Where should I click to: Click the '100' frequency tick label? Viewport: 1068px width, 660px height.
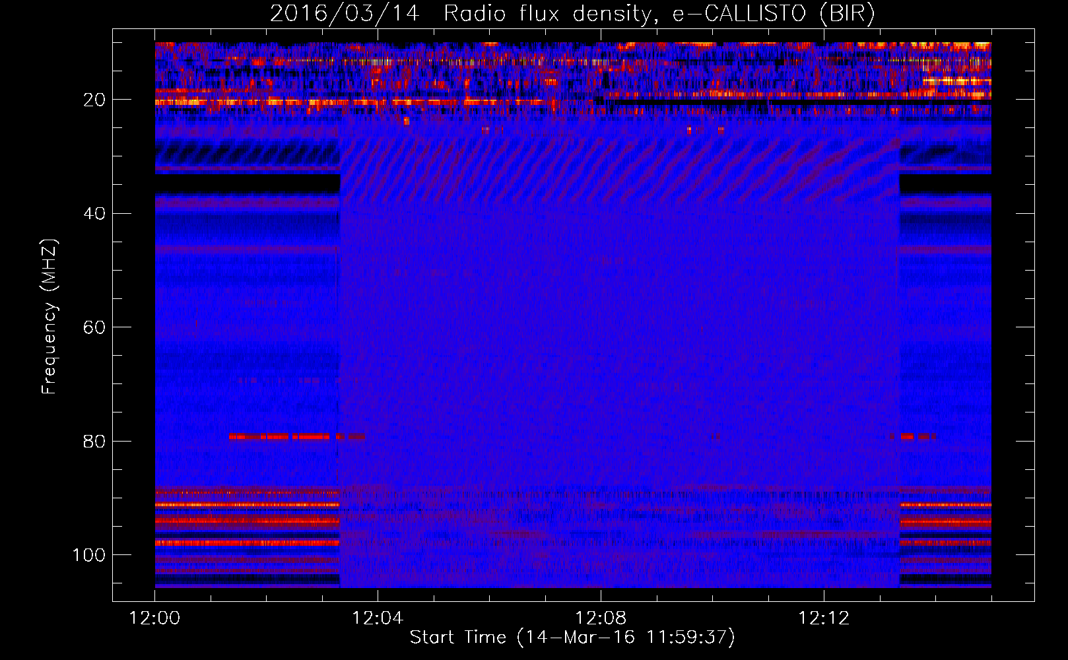point(89,555)
